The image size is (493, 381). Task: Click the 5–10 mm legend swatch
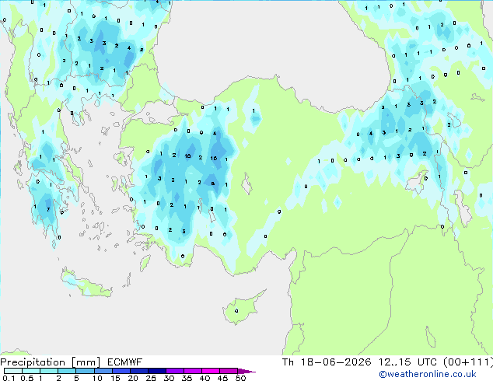(x=85, y=371)
